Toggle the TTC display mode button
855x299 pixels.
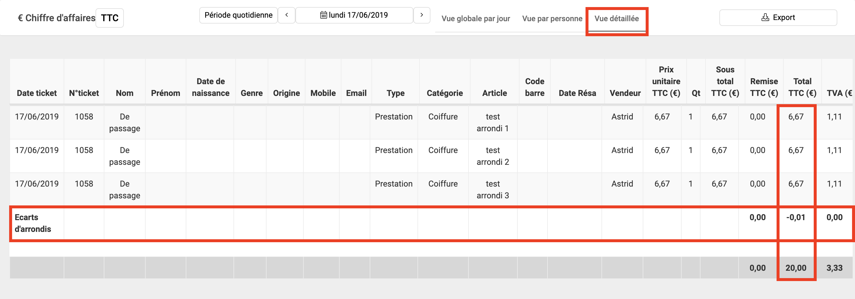(110, 18)
